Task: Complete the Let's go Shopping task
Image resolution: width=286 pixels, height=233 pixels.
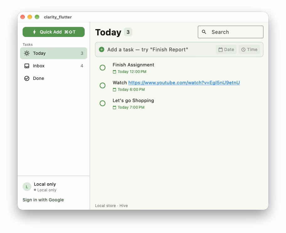Action: click(x=103, y=103)
